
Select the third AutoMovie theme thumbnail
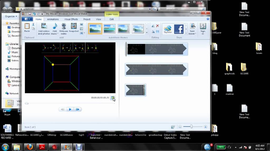pyautogui.click(x=124, y=29)
